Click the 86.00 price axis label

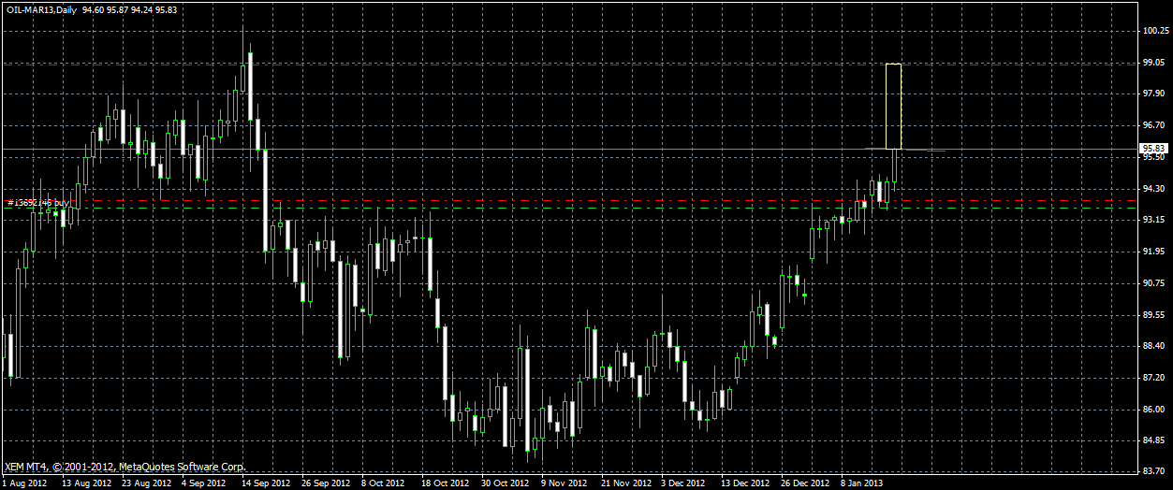(1153, 410)
